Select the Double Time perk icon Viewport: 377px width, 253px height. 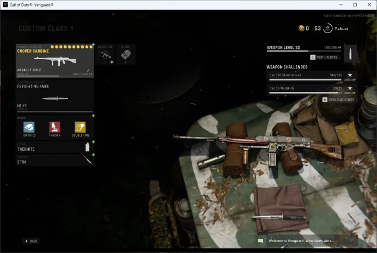point(80,127)
